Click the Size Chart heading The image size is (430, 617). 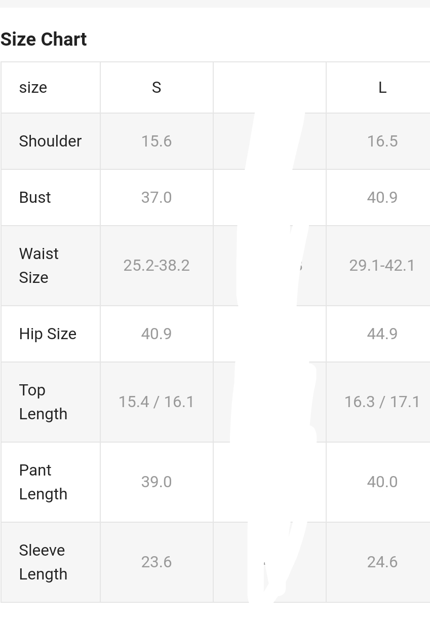[x=44, y=40]
